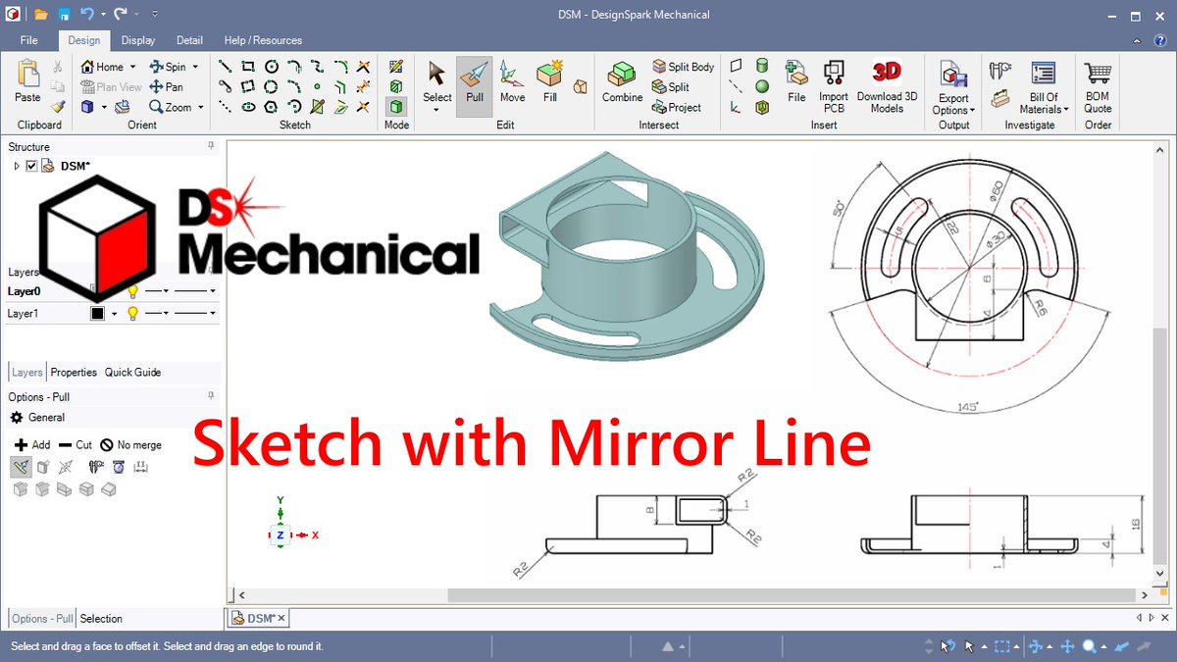This screenshot has width=1177, height=662.
Task: Activate the Fill tool
Action: [x=549, y=83]
